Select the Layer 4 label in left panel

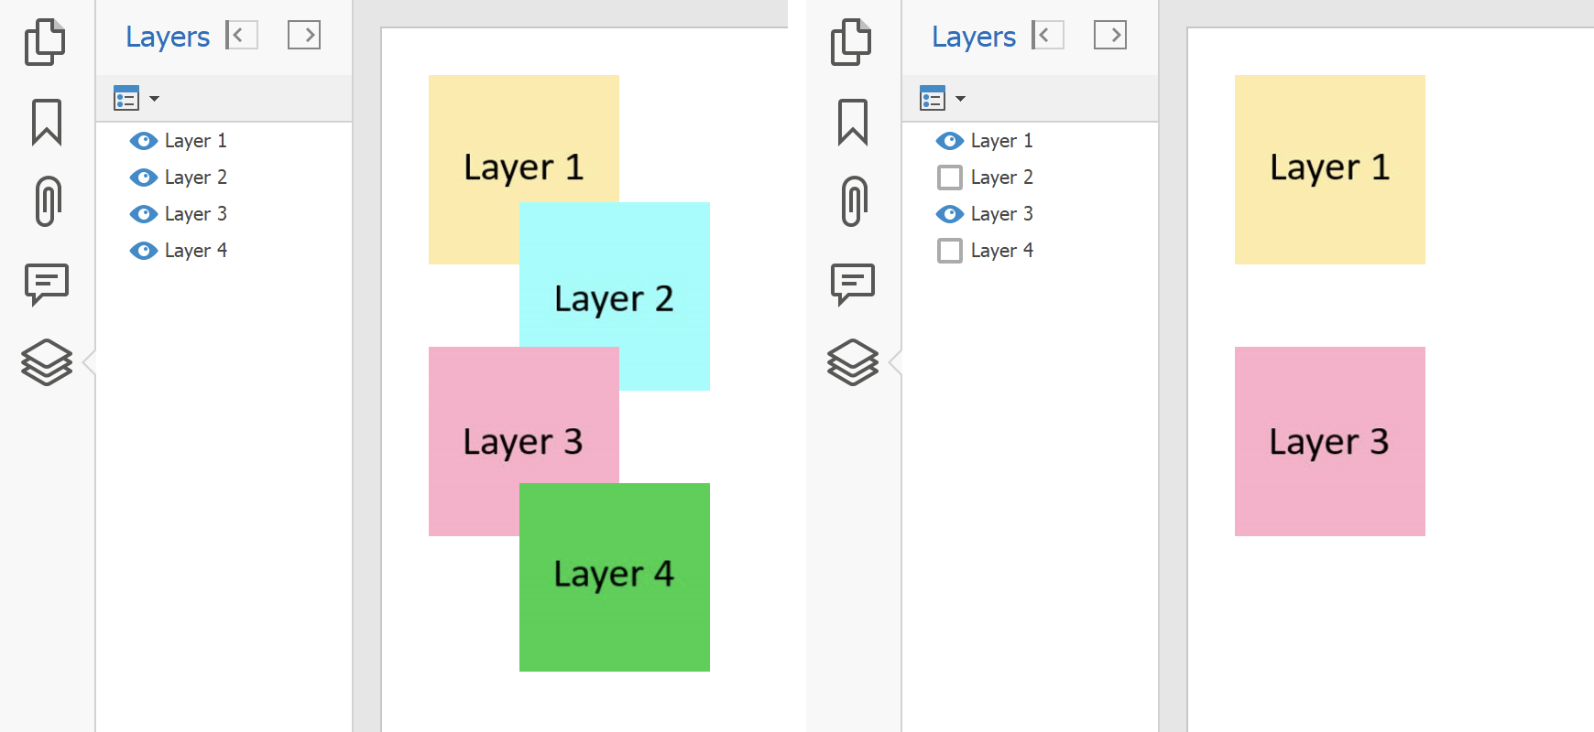(195, 251)
